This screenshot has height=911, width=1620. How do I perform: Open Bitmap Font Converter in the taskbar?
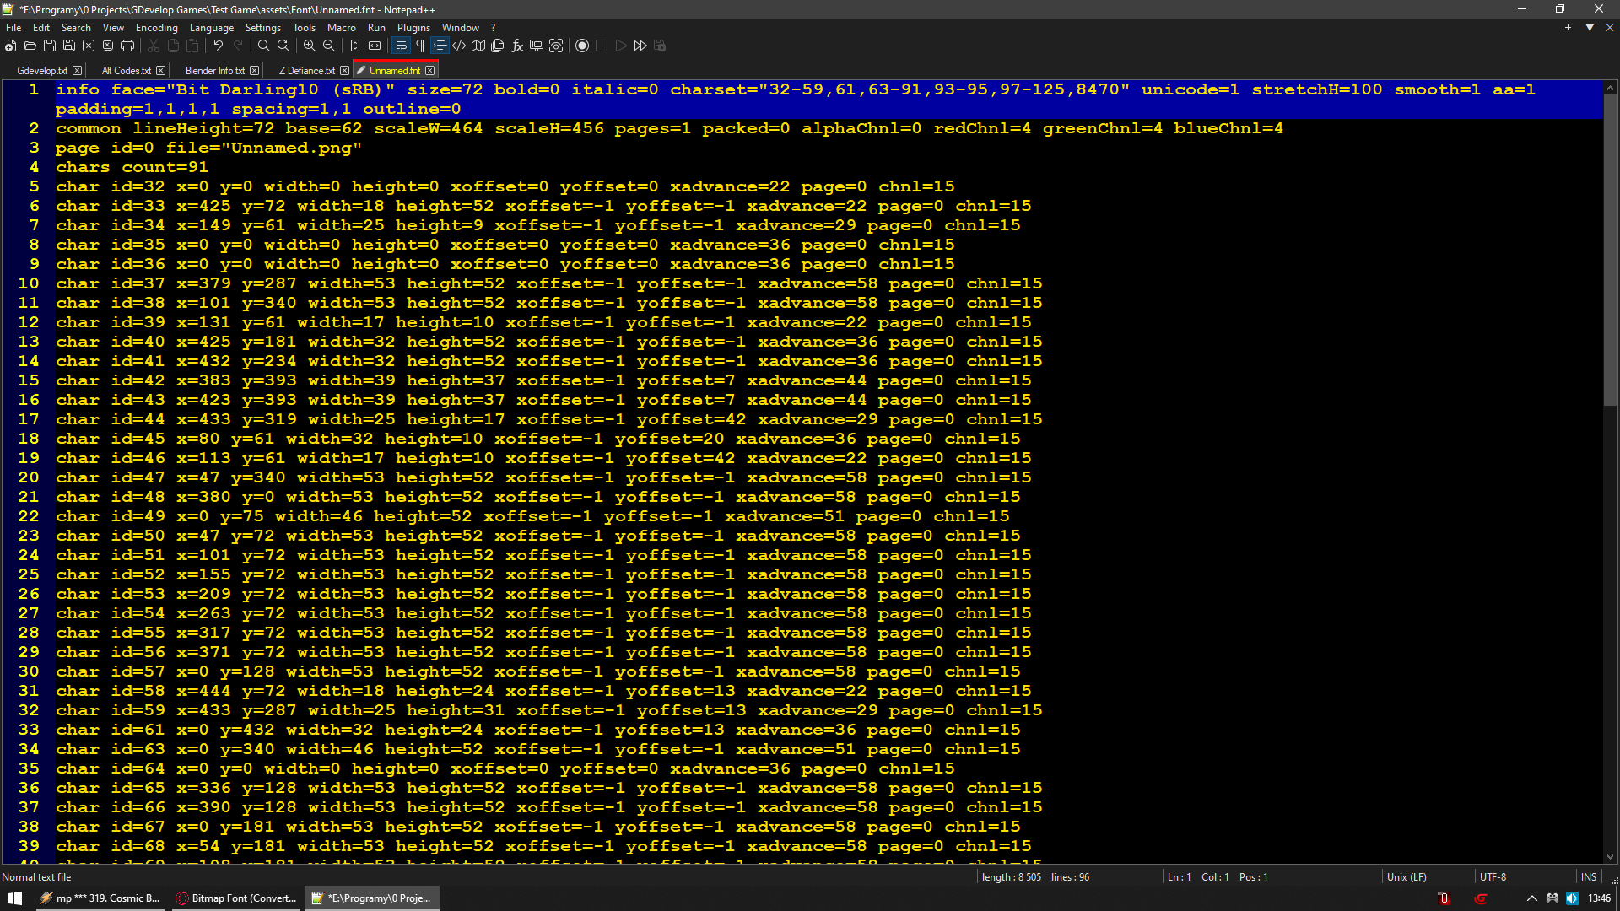click(x=236, y=898)
